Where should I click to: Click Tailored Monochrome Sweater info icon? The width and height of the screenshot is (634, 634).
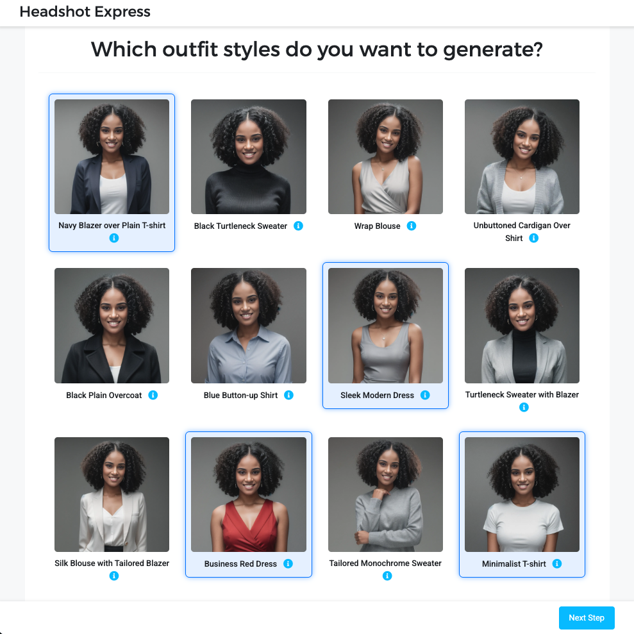387,576
